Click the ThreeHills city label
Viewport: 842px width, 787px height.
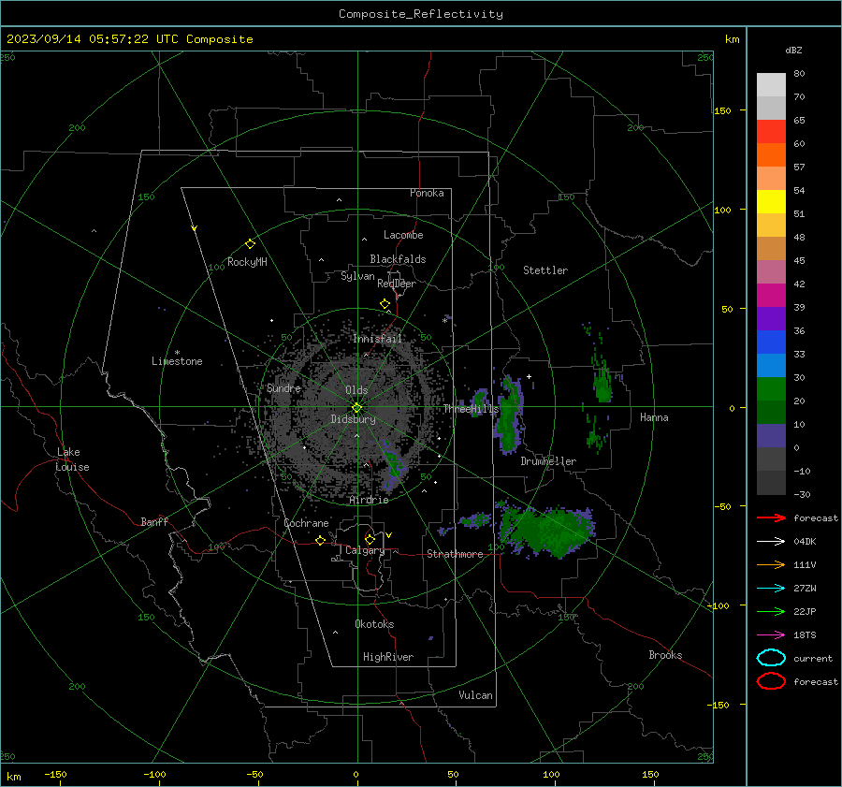coord(471,409)
